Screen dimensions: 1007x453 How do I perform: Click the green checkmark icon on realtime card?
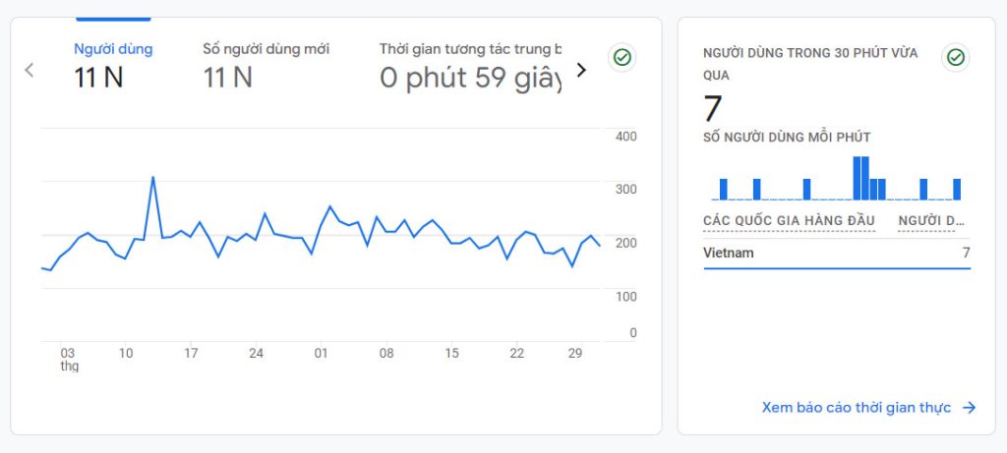tap(955, 58)
